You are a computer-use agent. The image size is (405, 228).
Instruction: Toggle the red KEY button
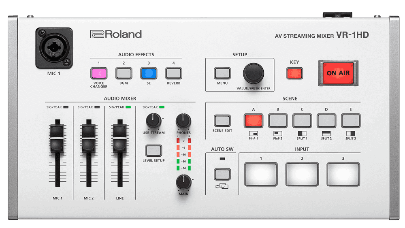coord(294,73)
